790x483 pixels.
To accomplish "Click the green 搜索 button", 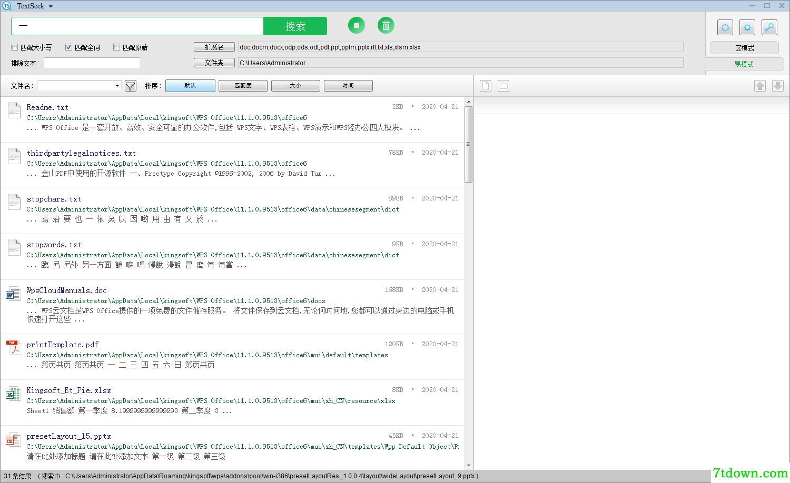I will (x=295, y=26).
